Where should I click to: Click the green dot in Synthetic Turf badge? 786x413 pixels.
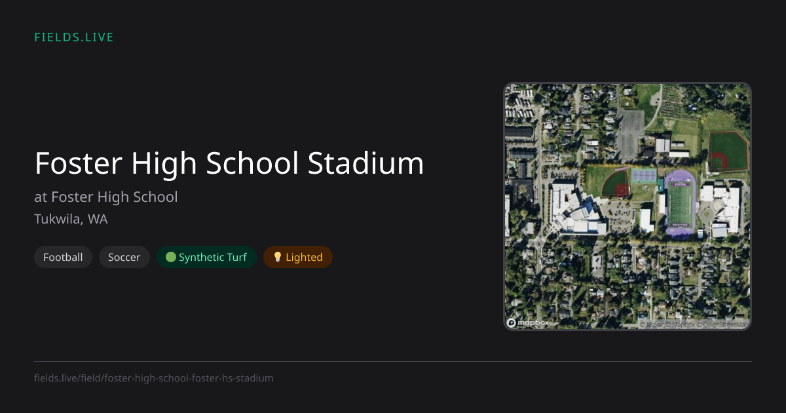click(171, 257)
